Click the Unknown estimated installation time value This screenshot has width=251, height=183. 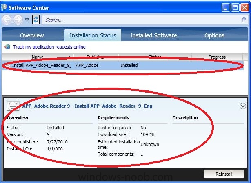[150, 144]
